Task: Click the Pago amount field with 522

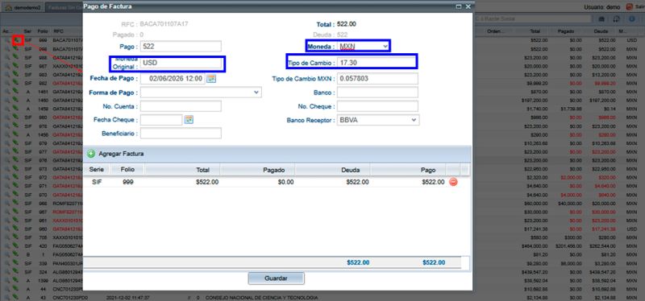Action: [181, 47]
